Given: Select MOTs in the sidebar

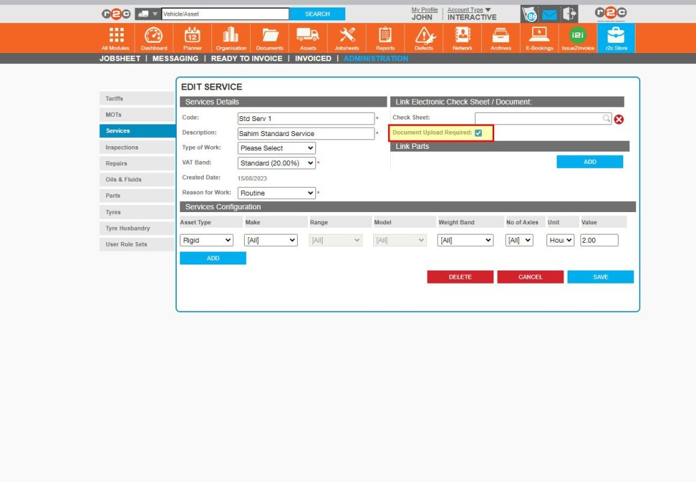Looking at the screenshot, I should [x=137, y=114].
